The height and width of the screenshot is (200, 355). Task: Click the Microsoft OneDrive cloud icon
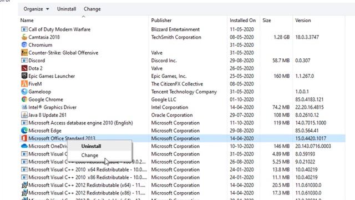tap(24, 146)
